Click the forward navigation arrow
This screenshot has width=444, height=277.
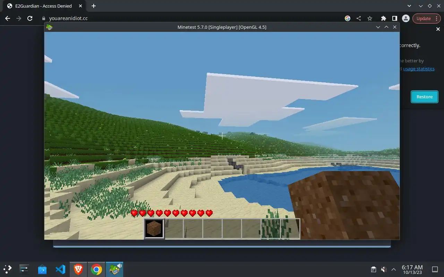tap(19, 18)
